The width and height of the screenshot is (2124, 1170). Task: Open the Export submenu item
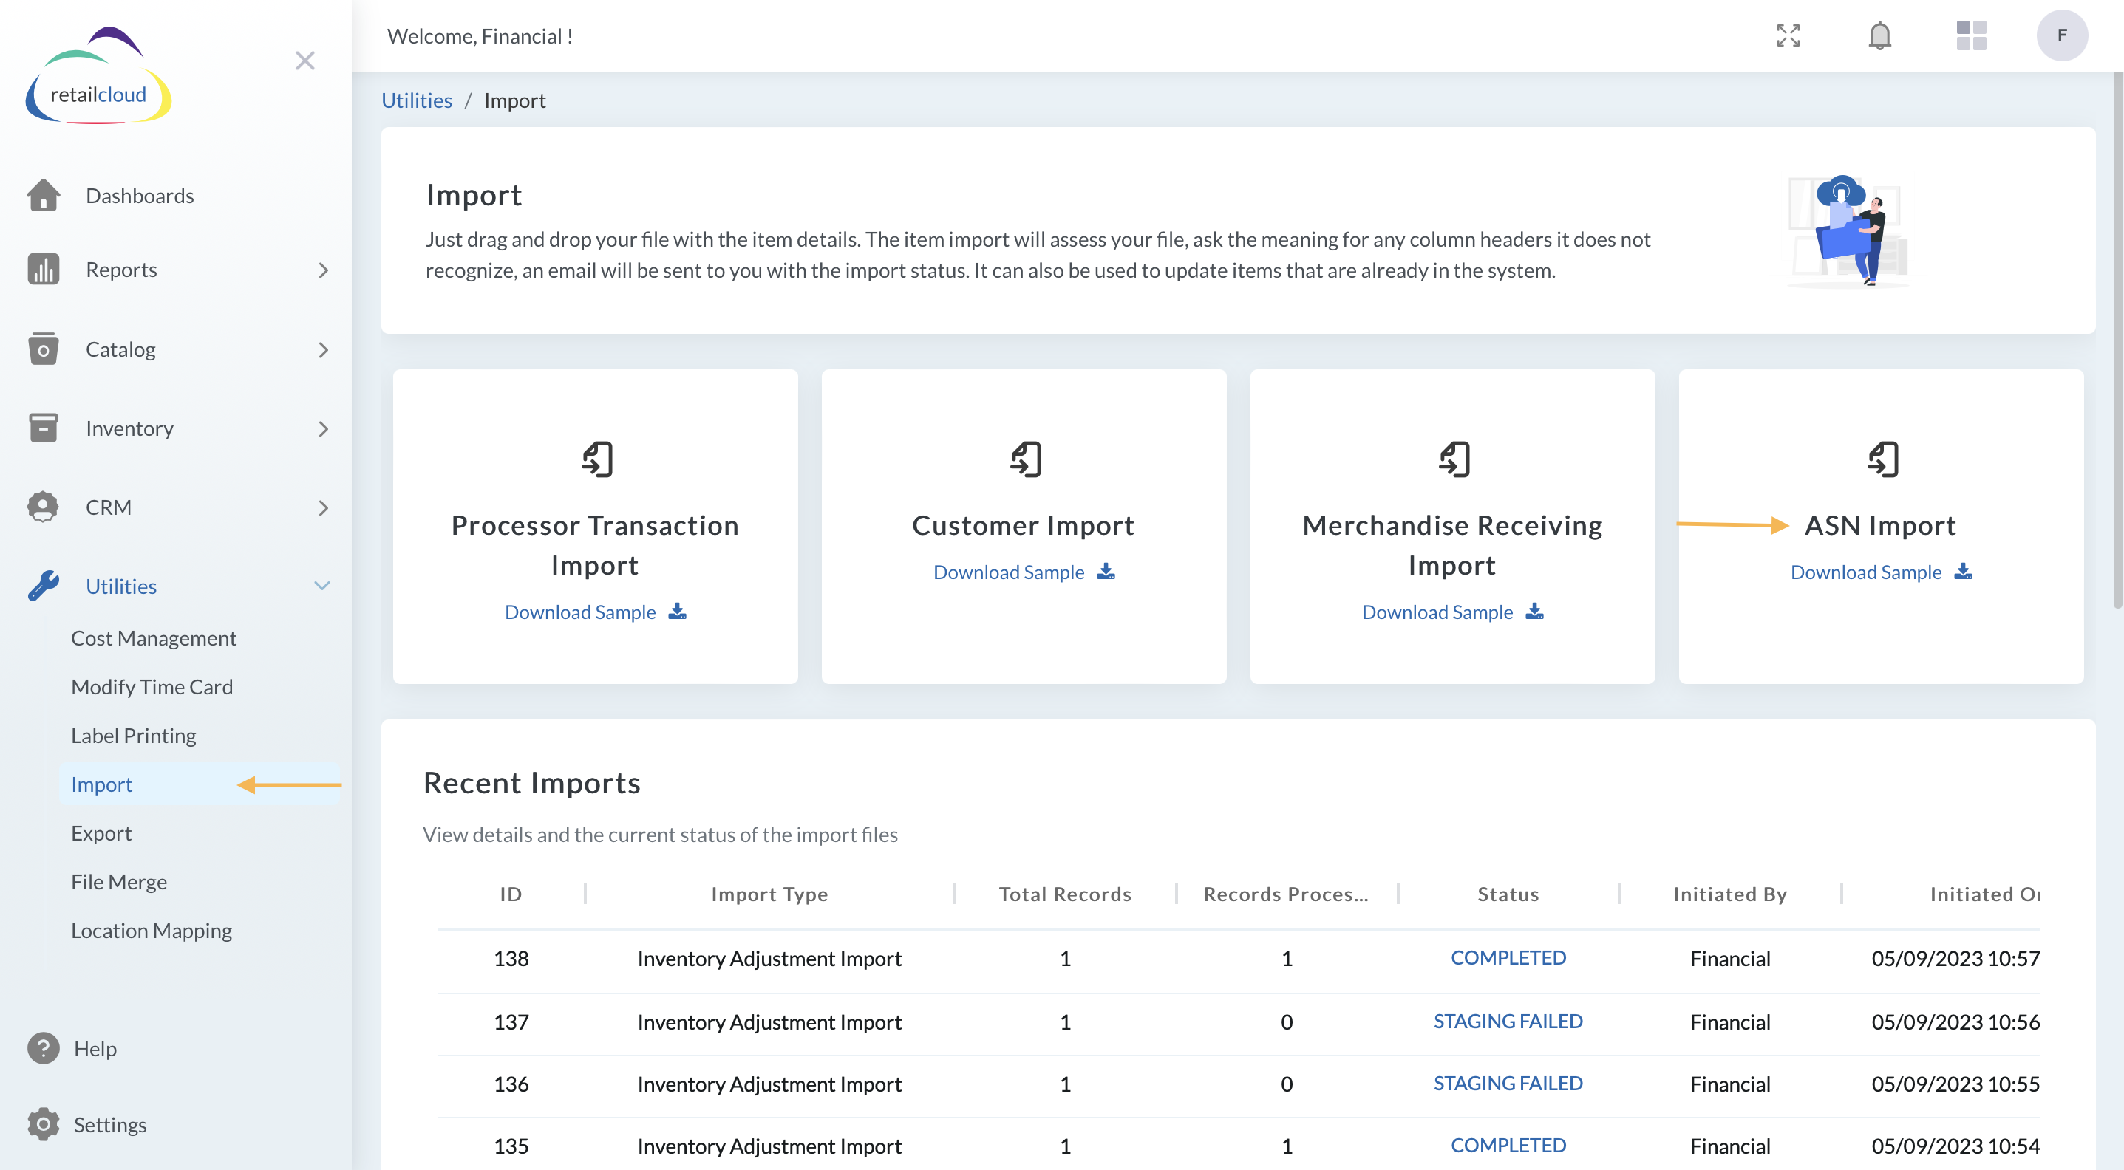pos(101,832)
